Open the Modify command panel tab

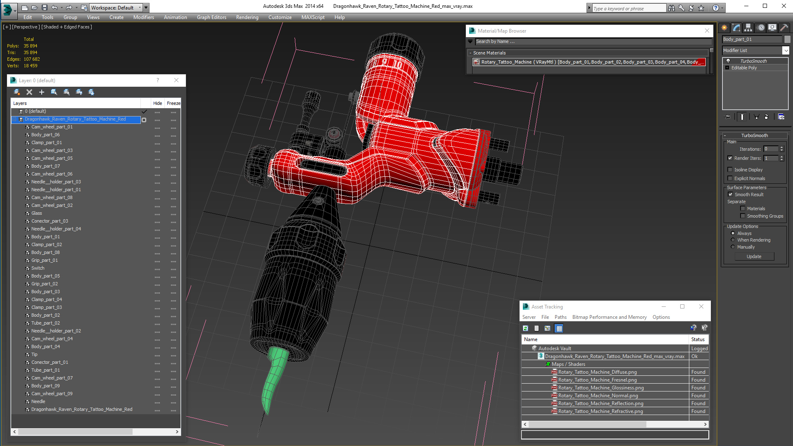pyautogui.click(x=736, y=28)
